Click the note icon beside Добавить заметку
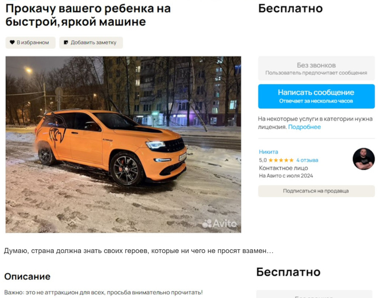 click(66, 43)
